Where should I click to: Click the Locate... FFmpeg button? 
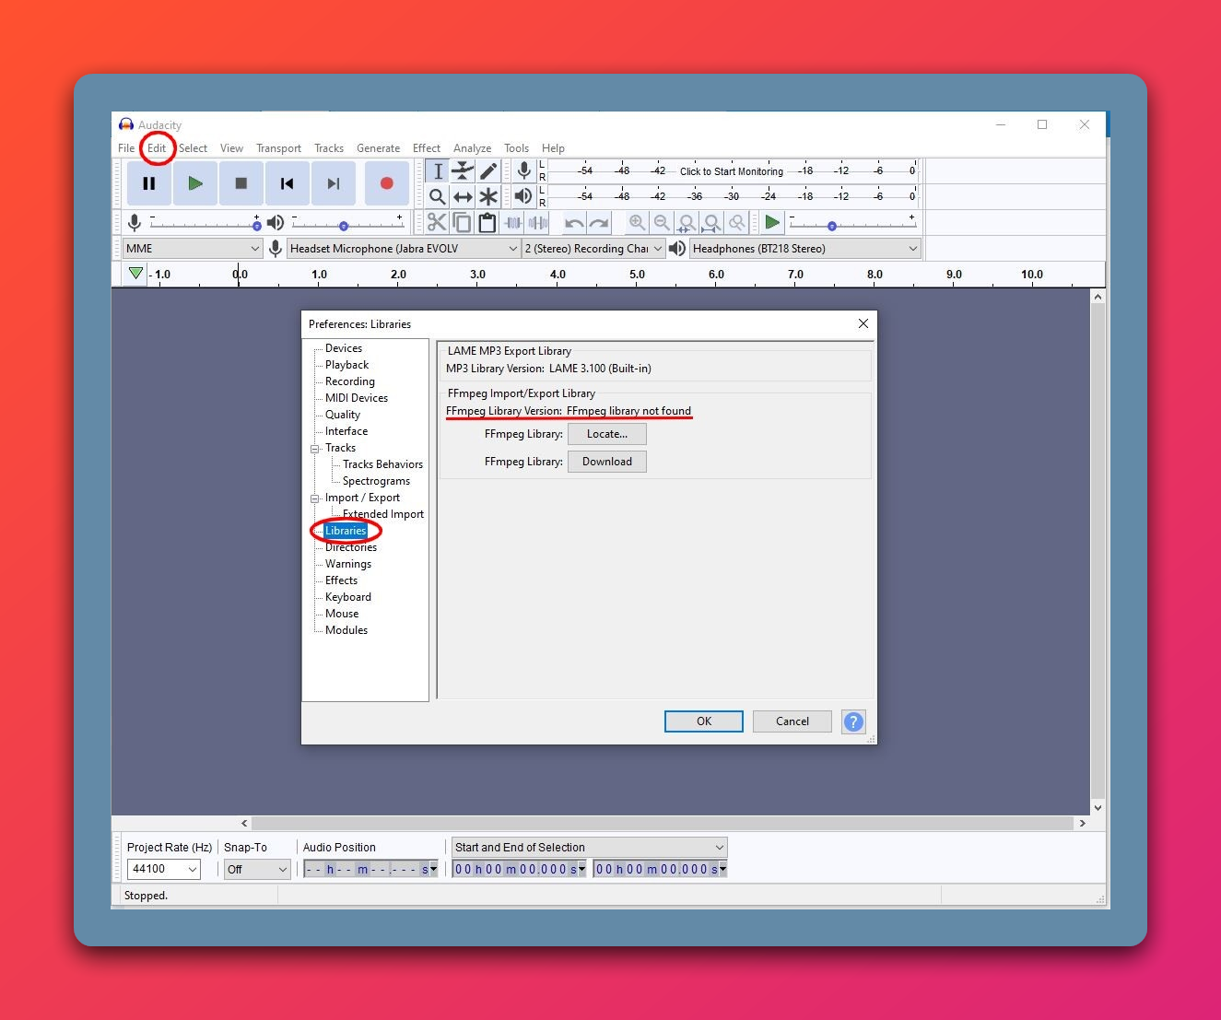(607, 434)
